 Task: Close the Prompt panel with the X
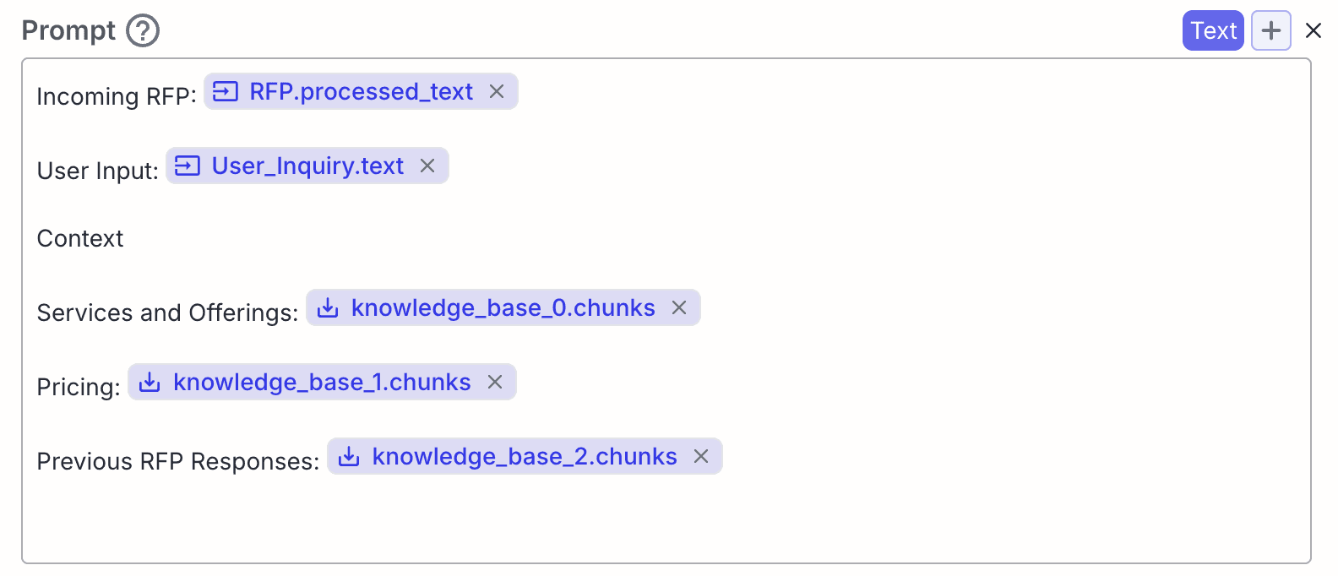coord(1314,30)
